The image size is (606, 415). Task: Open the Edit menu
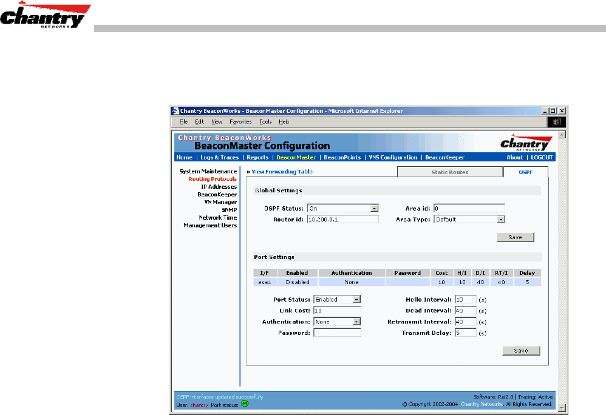tap(199, 121)
